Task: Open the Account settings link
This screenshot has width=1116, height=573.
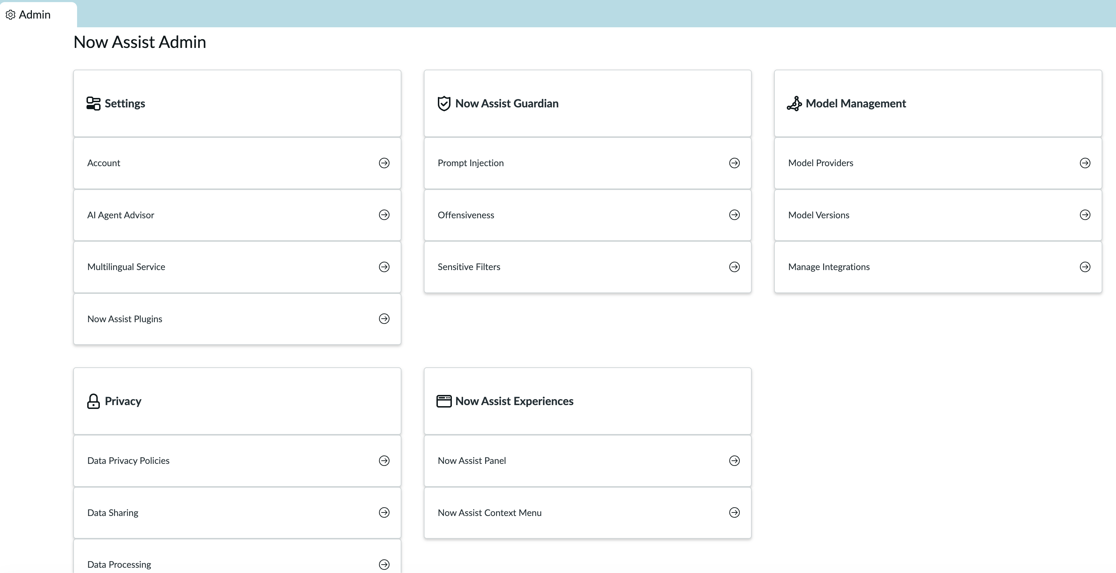Action: pos(104,163)
